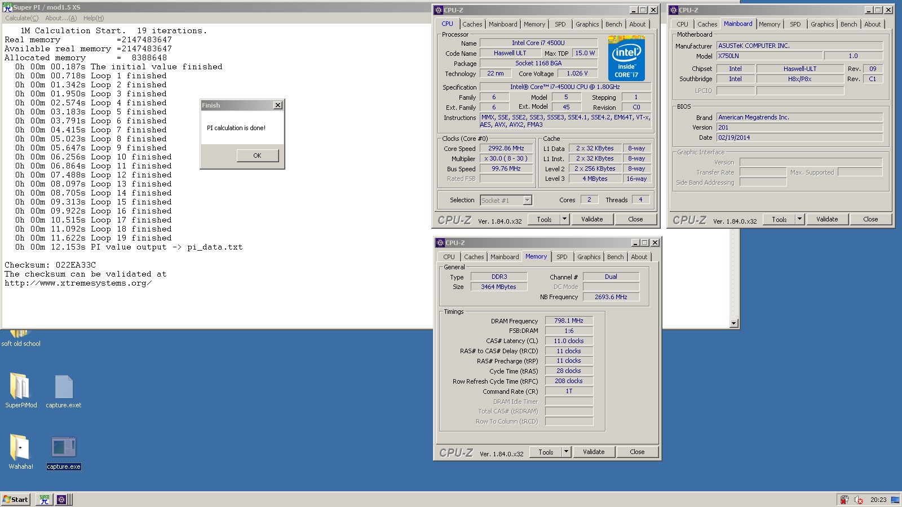This screenshot has width=902, height=507.
Task: Click the Super PI title bar icon
Action: (7, 7)
